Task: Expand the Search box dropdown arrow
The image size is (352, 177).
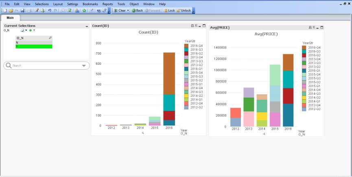Action: [84, 66]
